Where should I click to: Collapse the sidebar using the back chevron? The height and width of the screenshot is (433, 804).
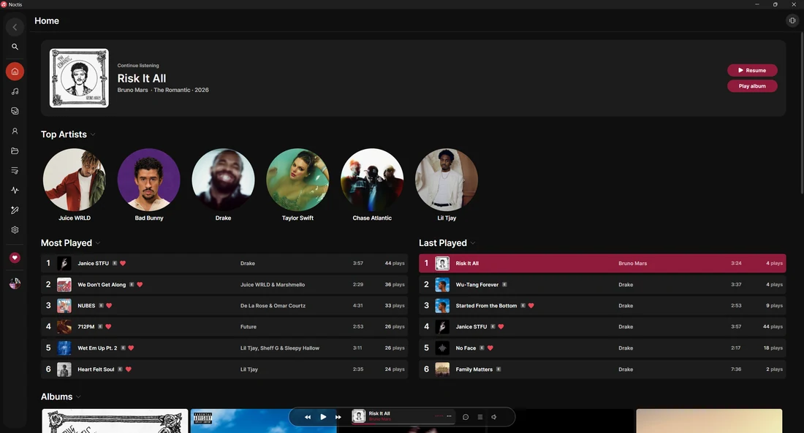[x=15, y=27]
